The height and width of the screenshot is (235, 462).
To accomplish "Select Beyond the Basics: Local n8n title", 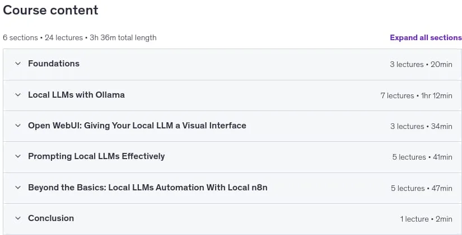I will pos(148,188).
